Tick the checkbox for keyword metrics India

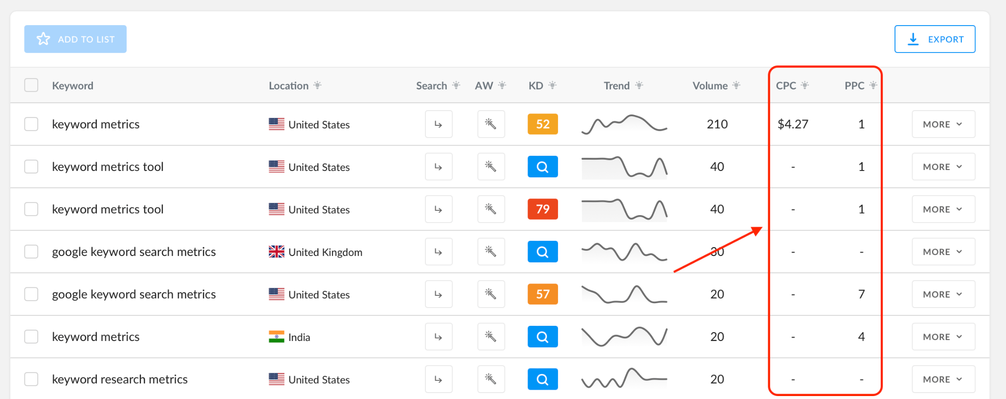click(x=31, y=337)
